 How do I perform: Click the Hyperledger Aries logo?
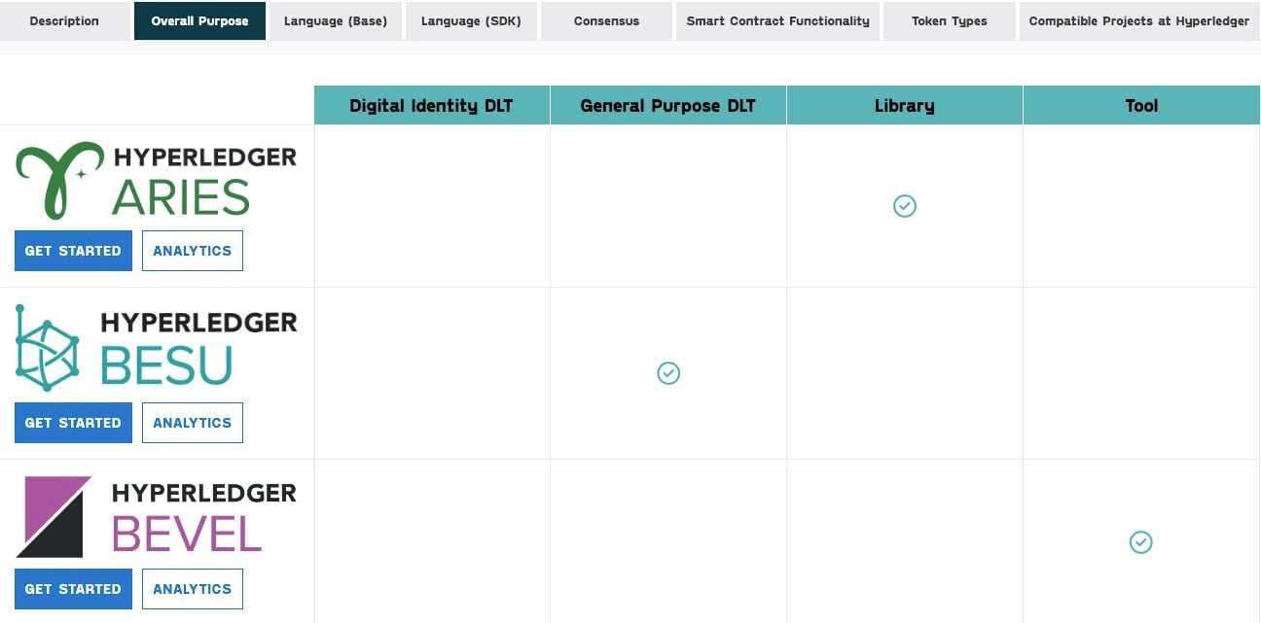(156, 181)
